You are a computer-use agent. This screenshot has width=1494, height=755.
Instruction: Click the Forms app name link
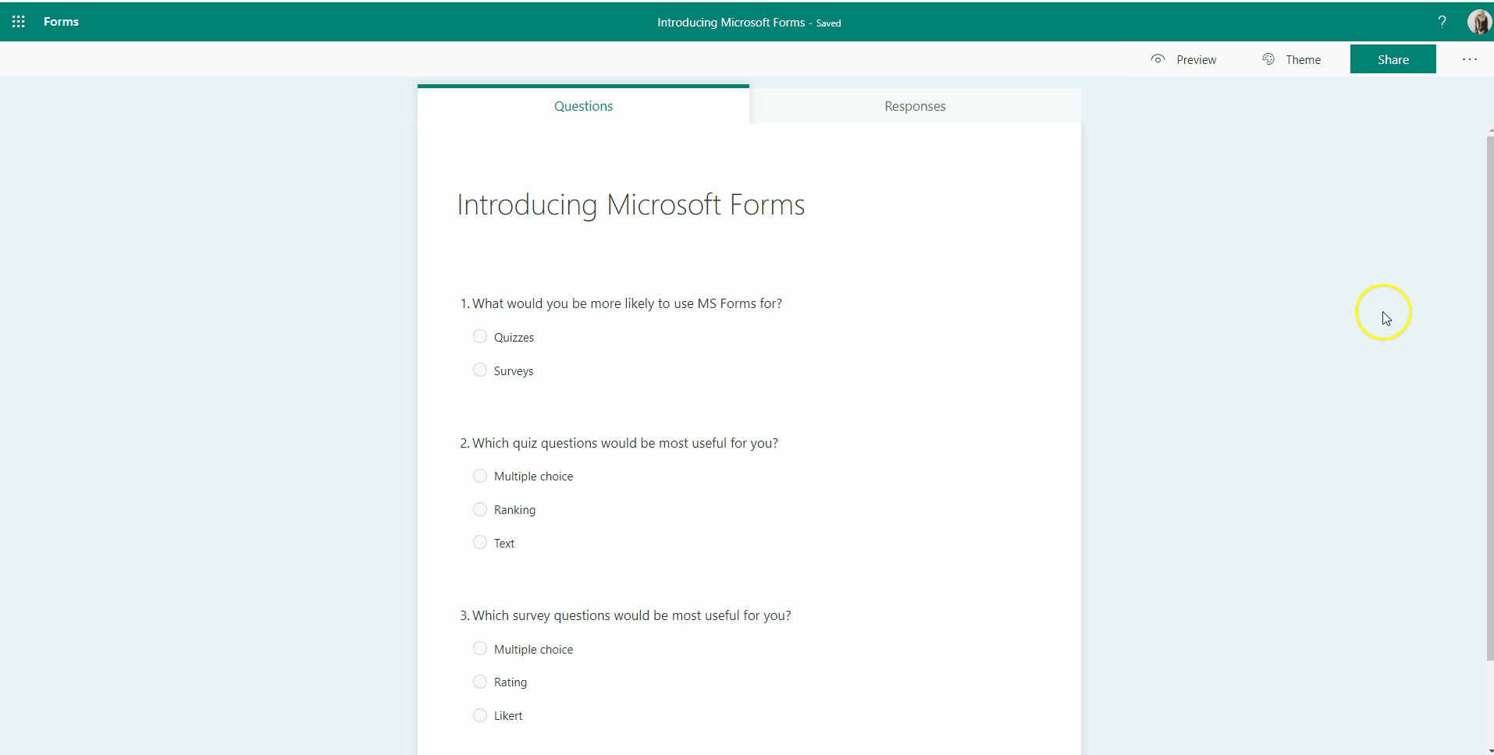point(61,22)
